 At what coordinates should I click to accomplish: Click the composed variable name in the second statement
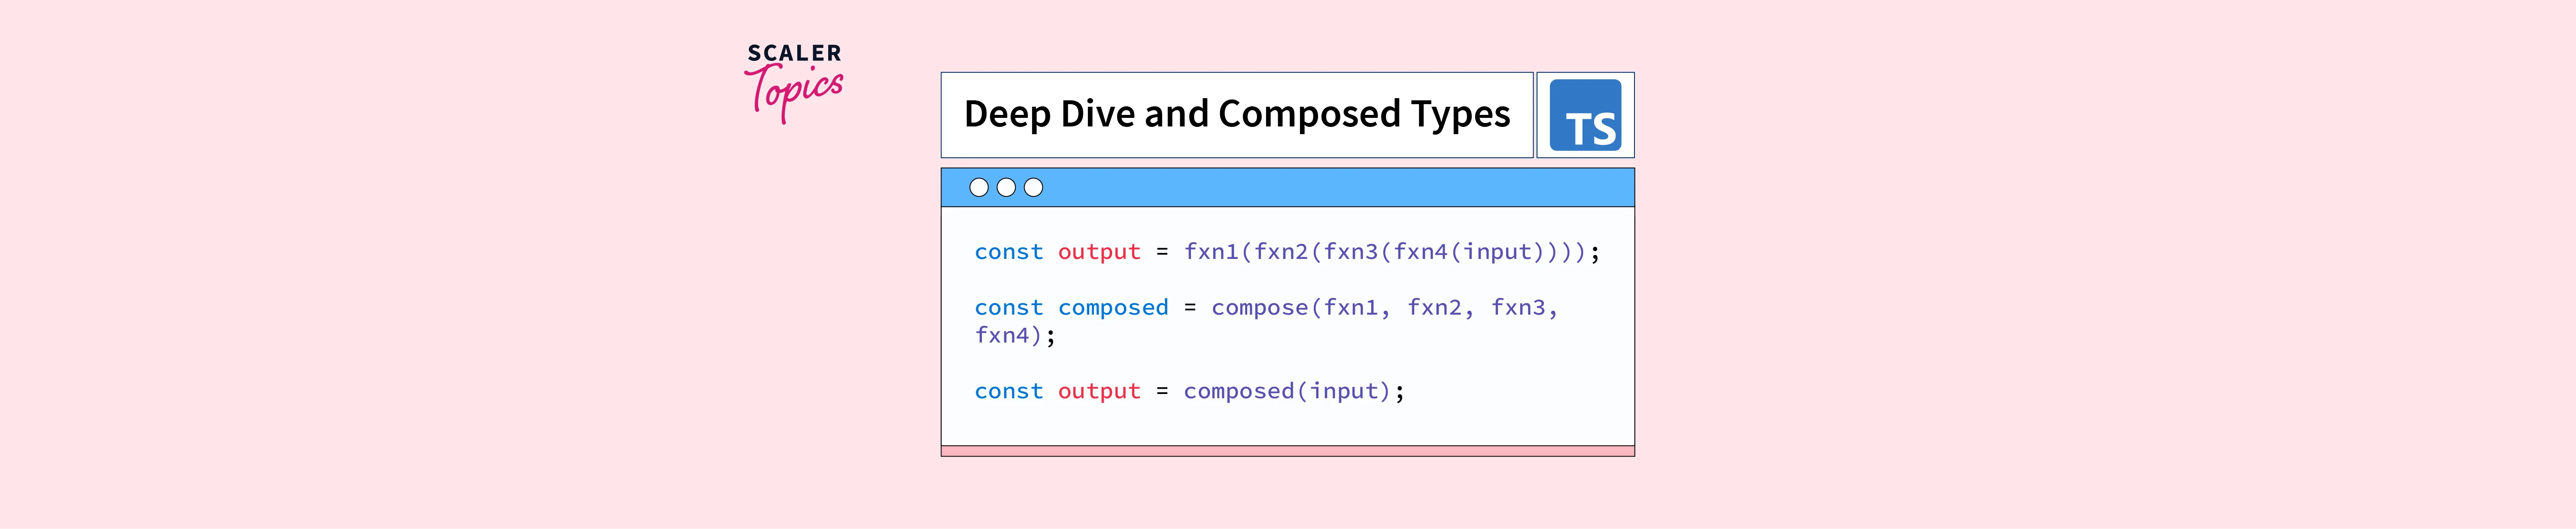(x=1113, y=308)
